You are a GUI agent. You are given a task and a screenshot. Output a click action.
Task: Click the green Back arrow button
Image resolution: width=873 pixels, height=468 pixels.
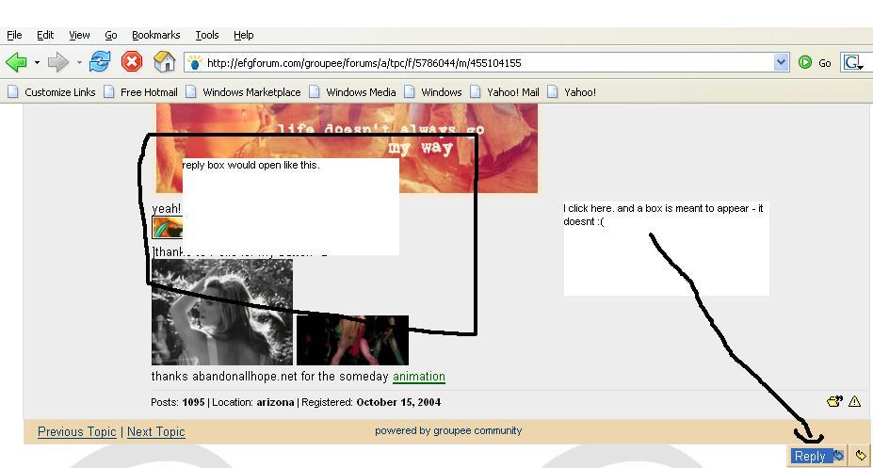pos(16,63)
